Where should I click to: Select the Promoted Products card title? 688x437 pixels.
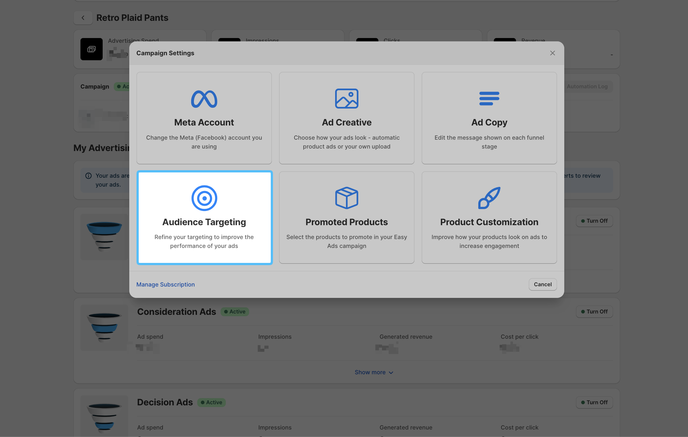tap(346, 222)
